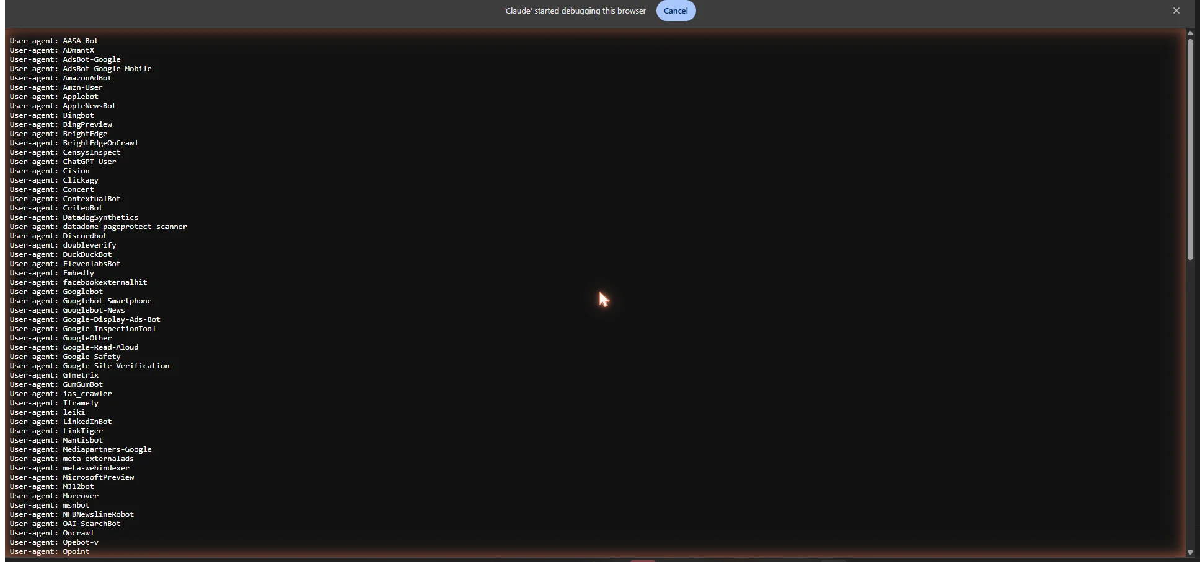
Task: Select the 'meta-externalads' entry
Action: tap(72, 459)
